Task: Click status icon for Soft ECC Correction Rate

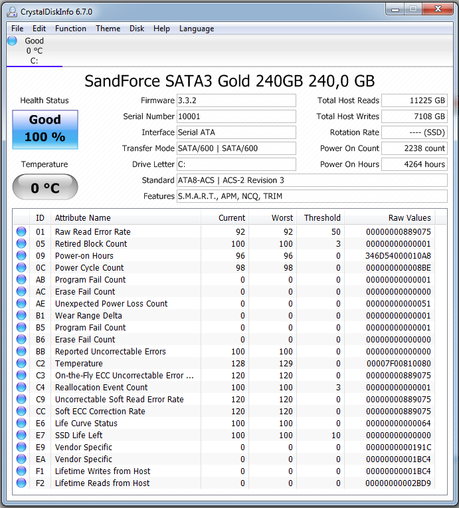Action: 21,411
